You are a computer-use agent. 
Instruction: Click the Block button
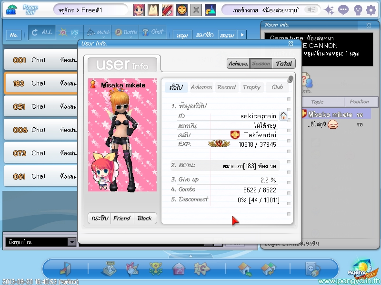pos(145,218)
